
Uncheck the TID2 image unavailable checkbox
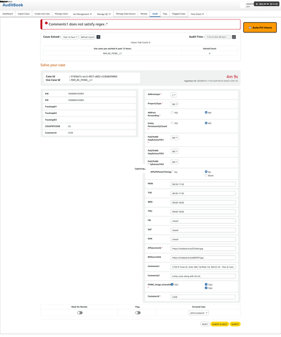pos(206,284)
